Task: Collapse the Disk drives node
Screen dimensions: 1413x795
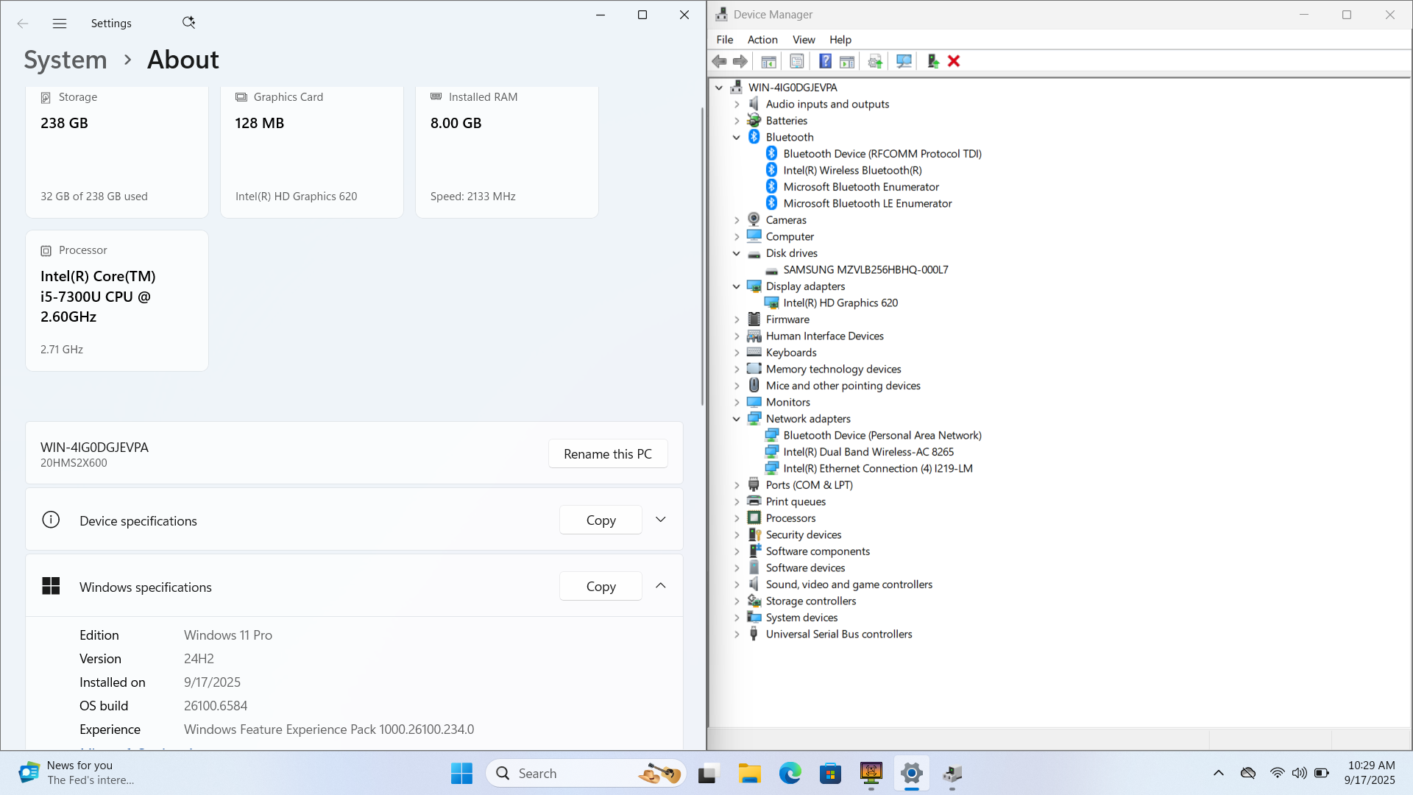Action: [737, 253]
